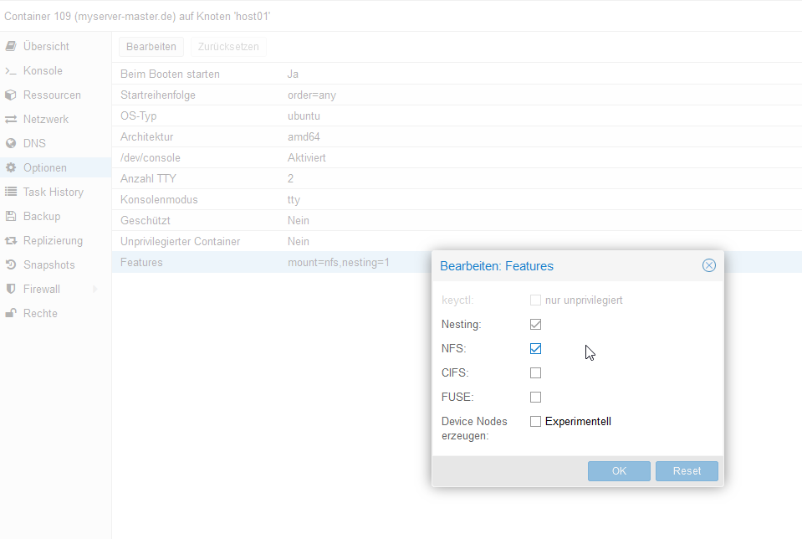The width and height of the screenshot is (802, 539).
Task: Go to the Netzwerk section
Action: click(56, 119)
